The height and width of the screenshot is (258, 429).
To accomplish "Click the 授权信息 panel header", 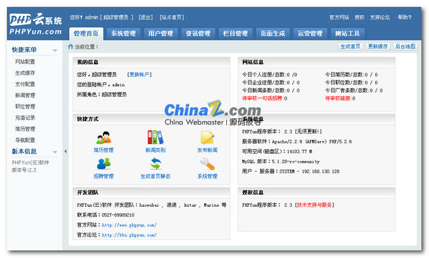I will [316, 192].
